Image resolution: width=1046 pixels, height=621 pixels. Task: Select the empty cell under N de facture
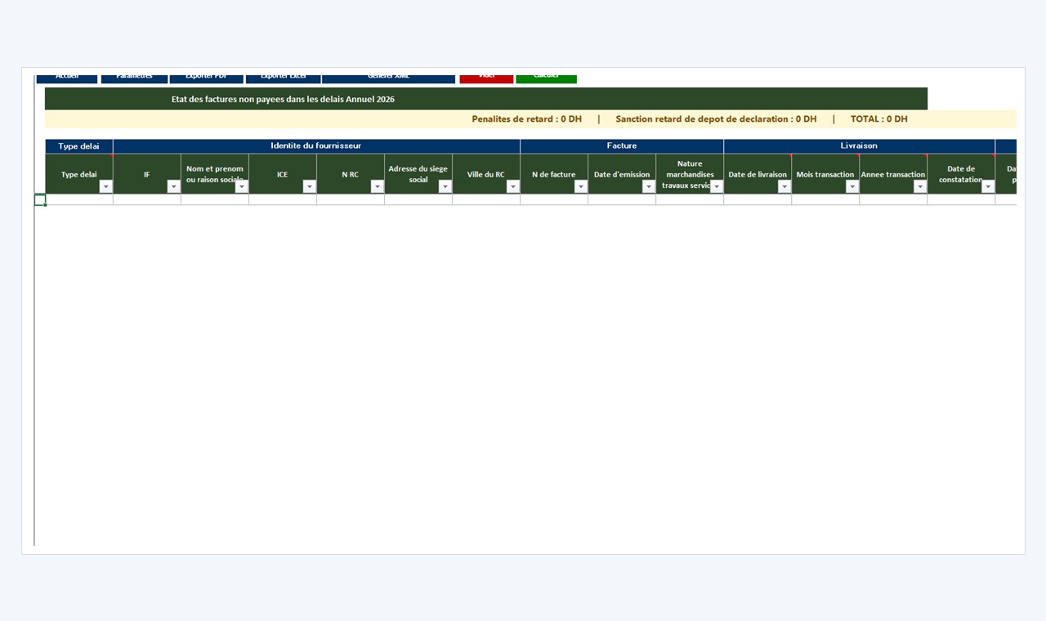[x=554, y=199]
